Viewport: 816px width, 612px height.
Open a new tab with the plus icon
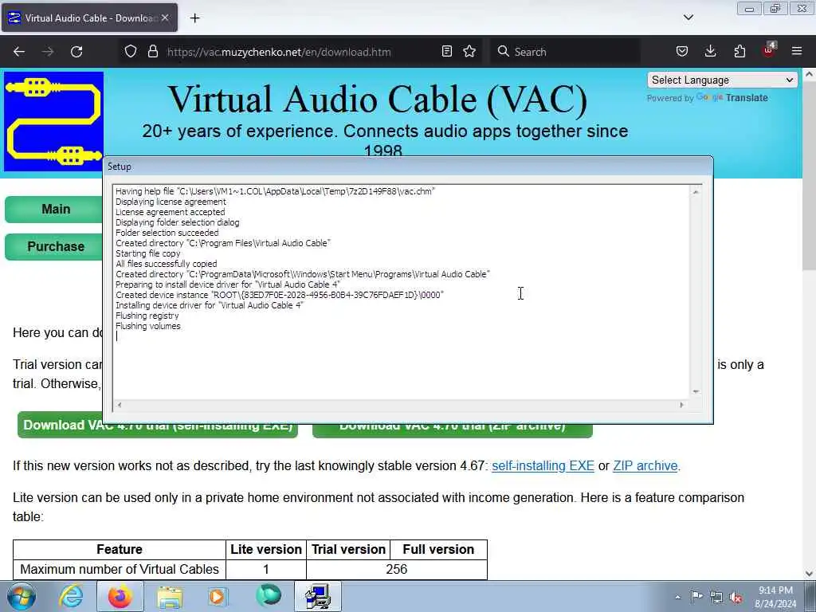pos(194,18)
